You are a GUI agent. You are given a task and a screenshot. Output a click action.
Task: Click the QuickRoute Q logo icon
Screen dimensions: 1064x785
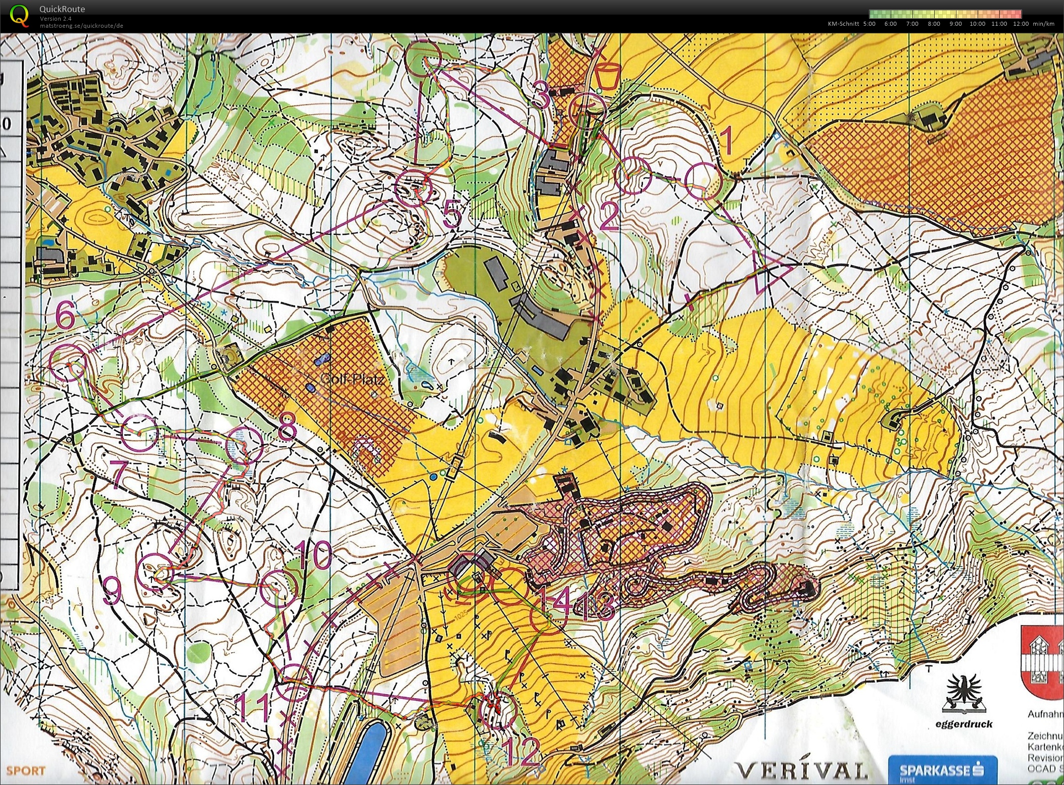coord(19,15)
